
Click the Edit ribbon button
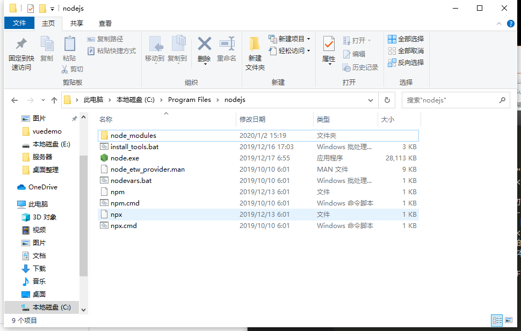coord(354,54)
